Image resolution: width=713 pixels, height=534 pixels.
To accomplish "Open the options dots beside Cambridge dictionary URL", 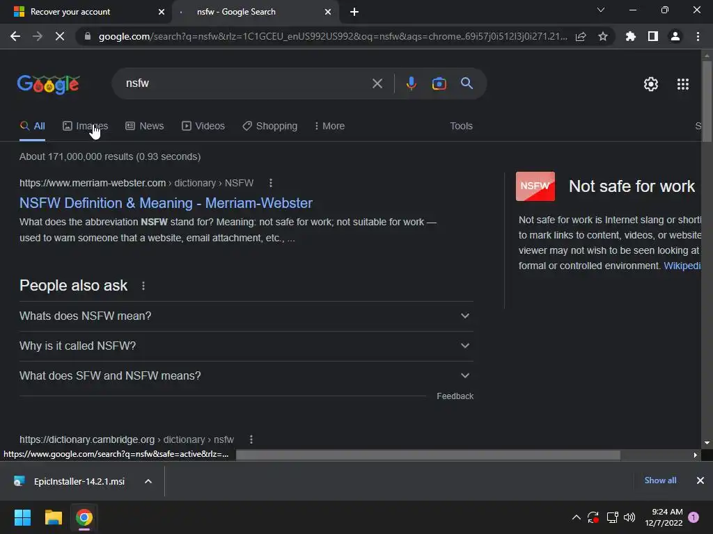I will click(x=251, y=439).
